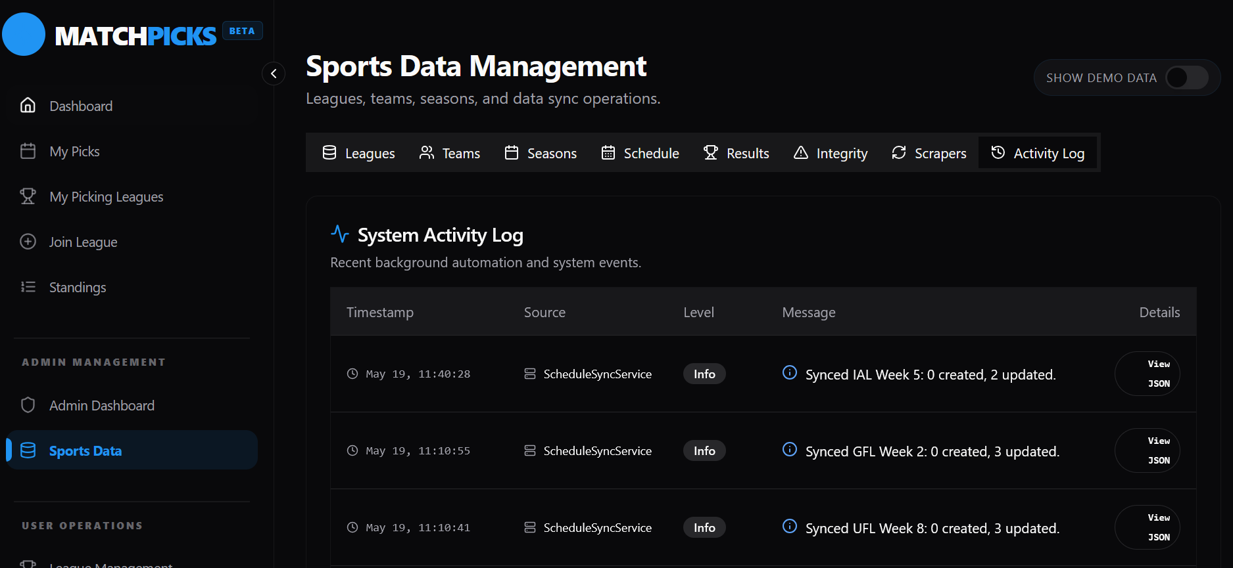
Task: Click Info badge on 11:10:55 row
Action: pos(704,450)
